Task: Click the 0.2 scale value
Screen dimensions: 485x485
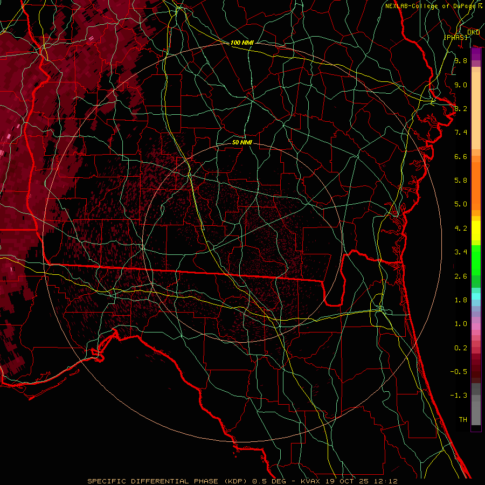Action: [461, 348]
